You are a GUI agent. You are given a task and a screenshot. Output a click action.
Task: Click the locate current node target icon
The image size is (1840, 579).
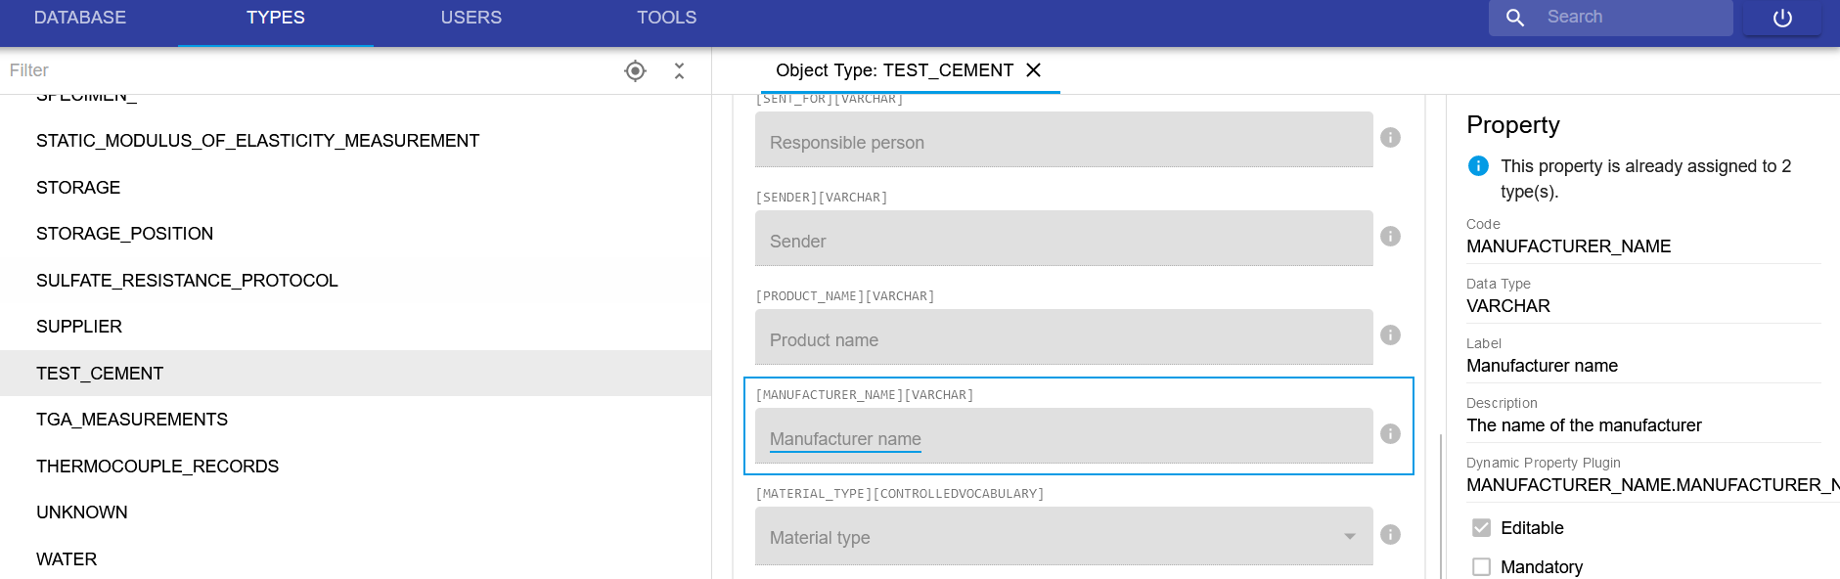pos(635,70)
